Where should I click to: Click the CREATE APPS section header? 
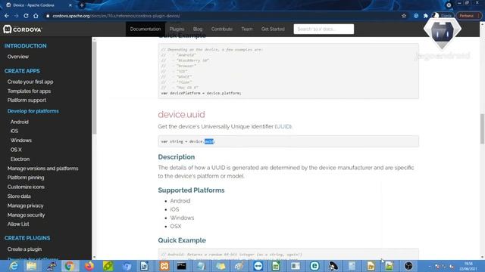(22, 71)
